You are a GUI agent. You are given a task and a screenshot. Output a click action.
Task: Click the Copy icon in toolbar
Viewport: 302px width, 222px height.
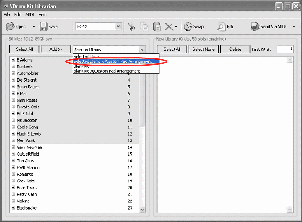point(144,27)
